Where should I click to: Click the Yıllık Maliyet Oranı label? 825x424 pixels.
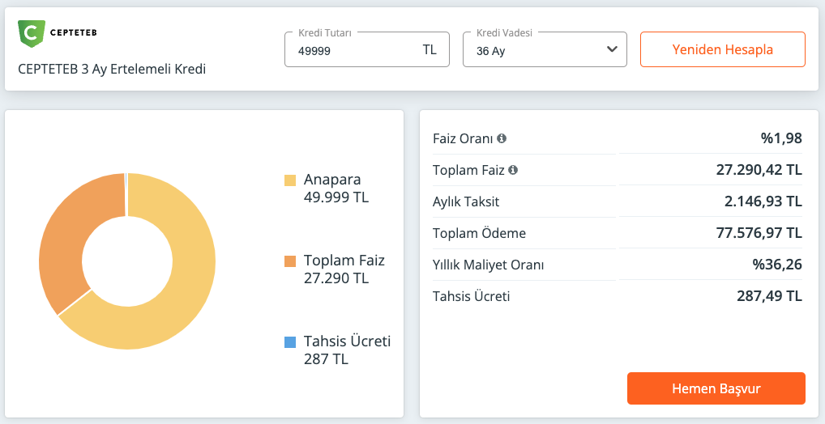pyautogui.click(x=488, y=265)
